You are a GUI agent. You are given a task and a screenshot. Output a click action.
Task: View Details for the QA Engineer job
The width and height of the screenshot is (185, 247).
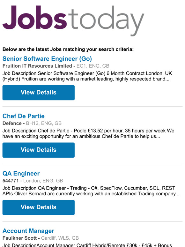click(x=38, y=207)
